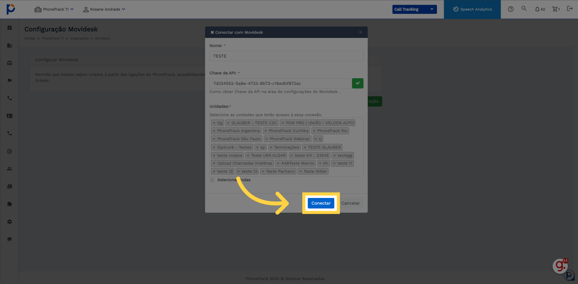Remove the Teste URA ALGAR unit tag
578x284 pixels.
pos(248,156)
